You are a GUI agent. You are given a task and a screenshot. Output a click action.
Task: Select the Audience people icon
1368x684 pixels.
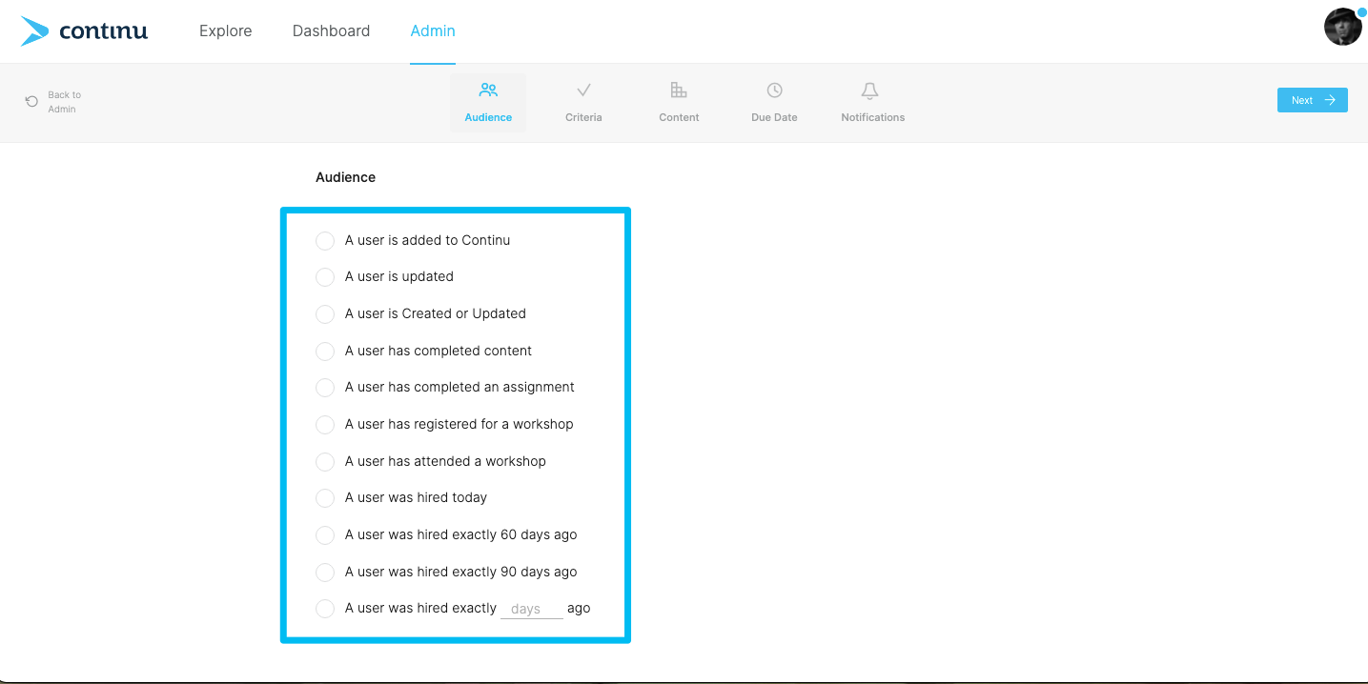pyautogui.click(x=488, y=91)
